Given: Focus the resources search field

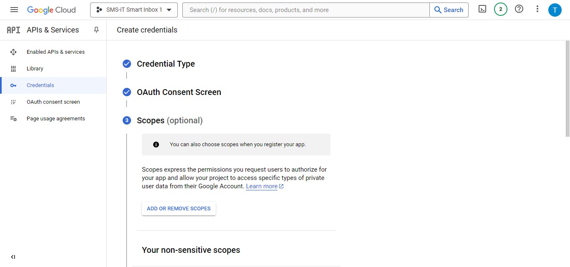Looking at the screenshot, I should 307,10.
